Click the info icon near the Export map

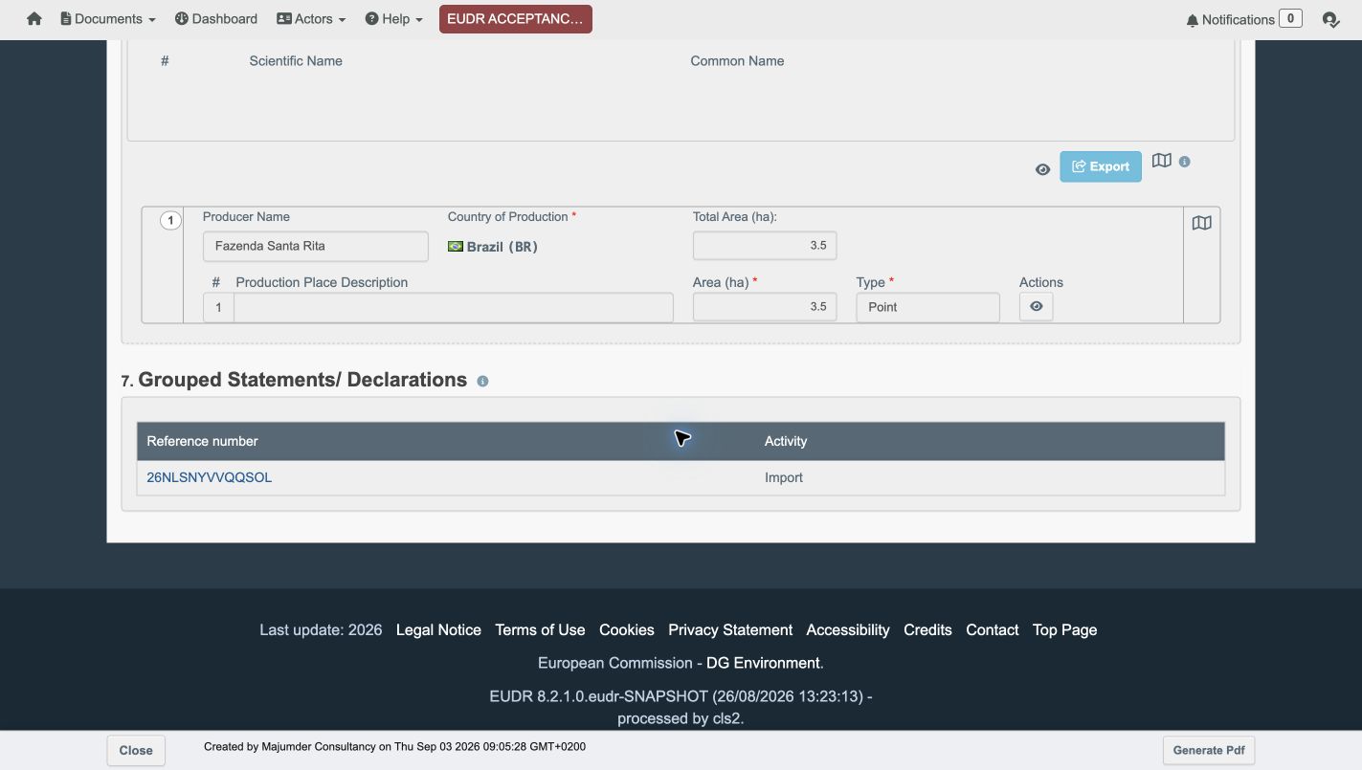tap(1184, 162)
